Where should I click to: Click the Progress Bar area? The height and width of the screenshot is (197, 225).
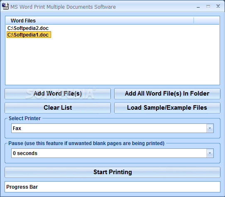(112, 187)
